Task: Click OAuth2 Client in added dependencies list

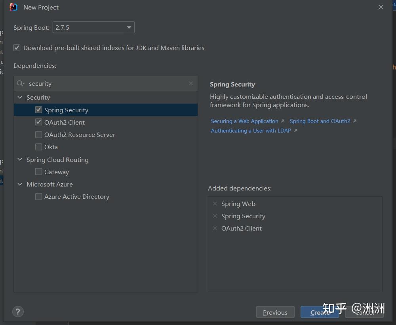Action: click(x=242, y=228)
